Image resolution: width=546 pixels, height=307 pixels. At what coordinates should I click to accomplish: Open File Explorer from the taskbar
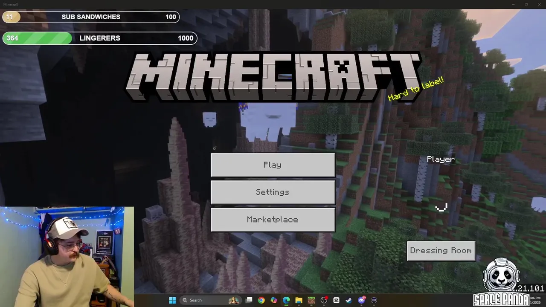point(299,300)
